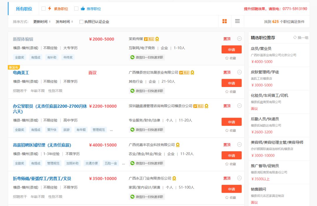Collapse the 电商美工 job card
Image resolution: width=317 pixels, height=206 pixels.
(x=240, y=72)
